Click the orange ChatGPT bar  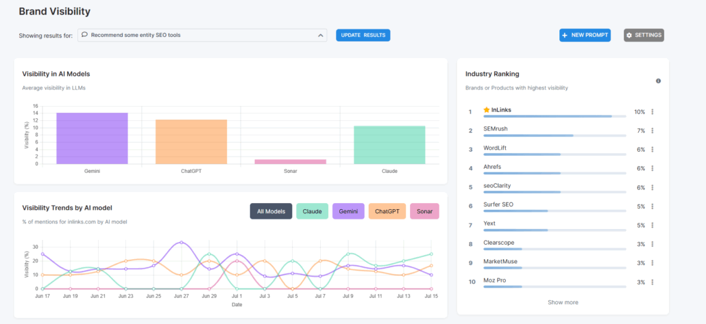click(191, 141)
